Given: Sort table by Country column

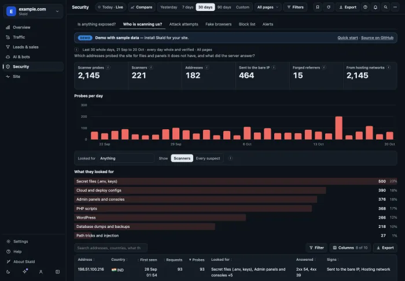Looking at the screenshot, I should point(119,260).
